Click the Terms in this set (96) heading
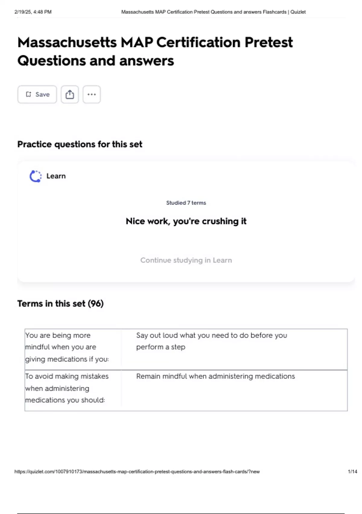 tap(60, 303)
